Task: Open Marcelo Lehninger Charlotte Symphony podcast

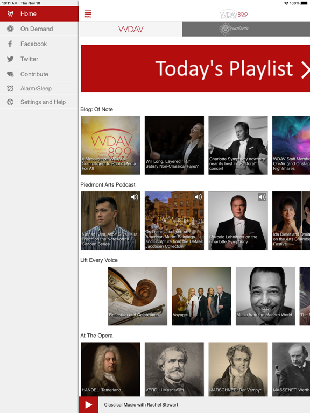Action: (238, 220)
